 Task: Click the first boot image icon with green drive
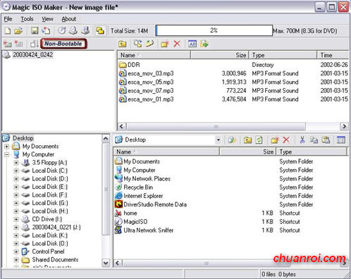7,44
